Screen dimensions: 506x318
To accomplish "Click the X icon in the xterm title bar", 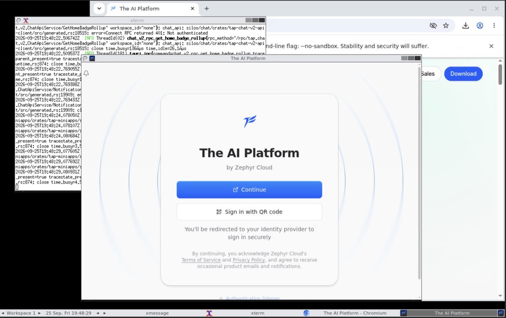I will pyautogui.click(x=26, y=20).
